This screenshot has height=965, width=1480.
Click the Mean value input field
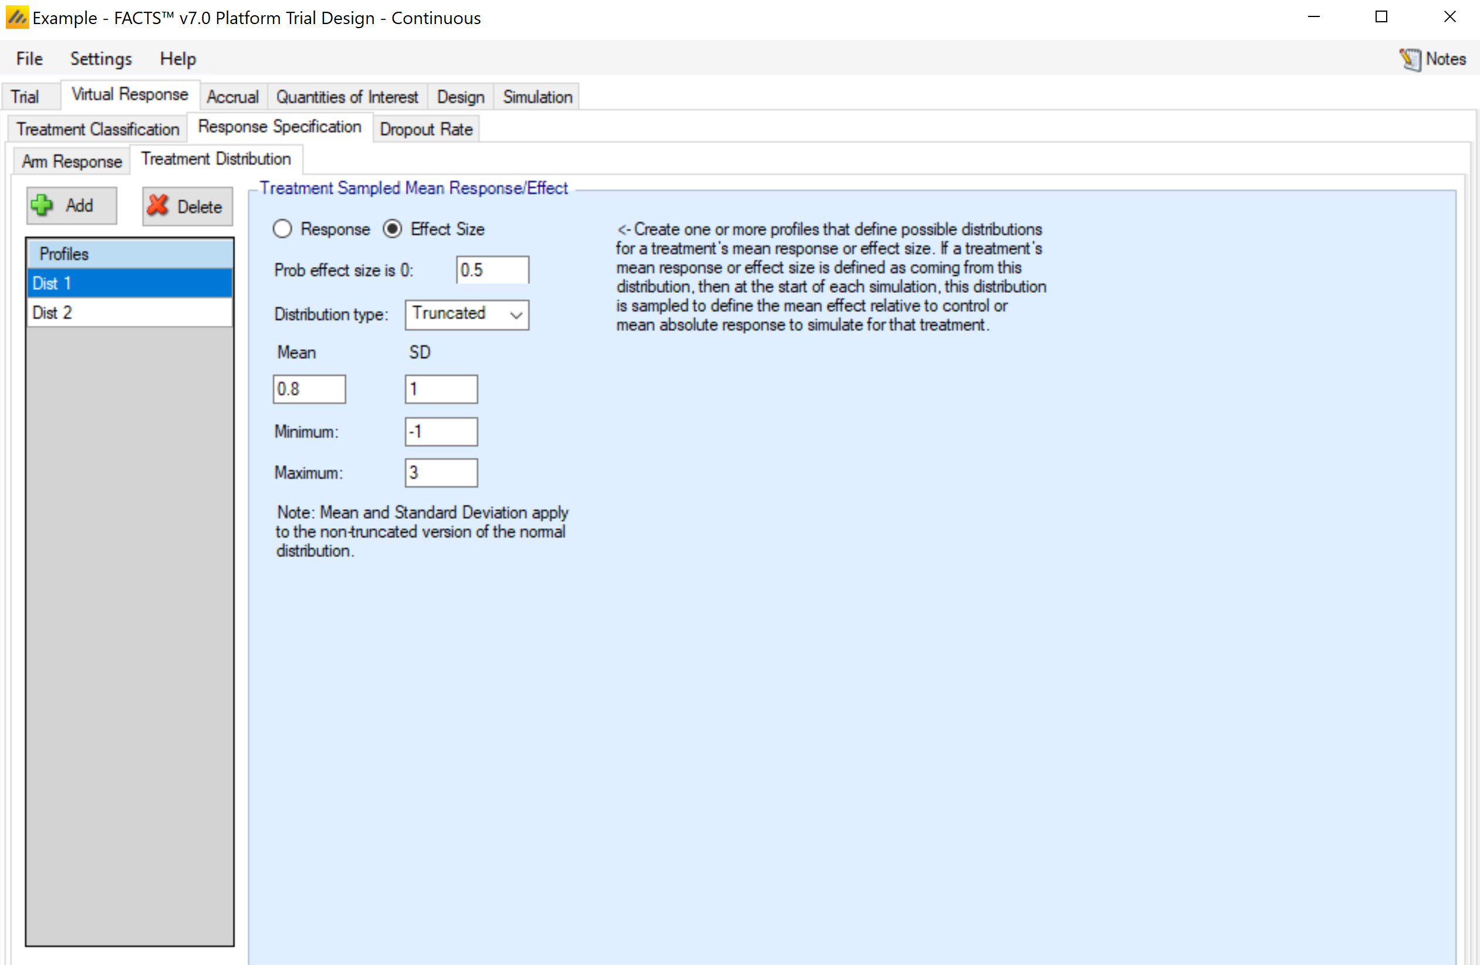309,389
